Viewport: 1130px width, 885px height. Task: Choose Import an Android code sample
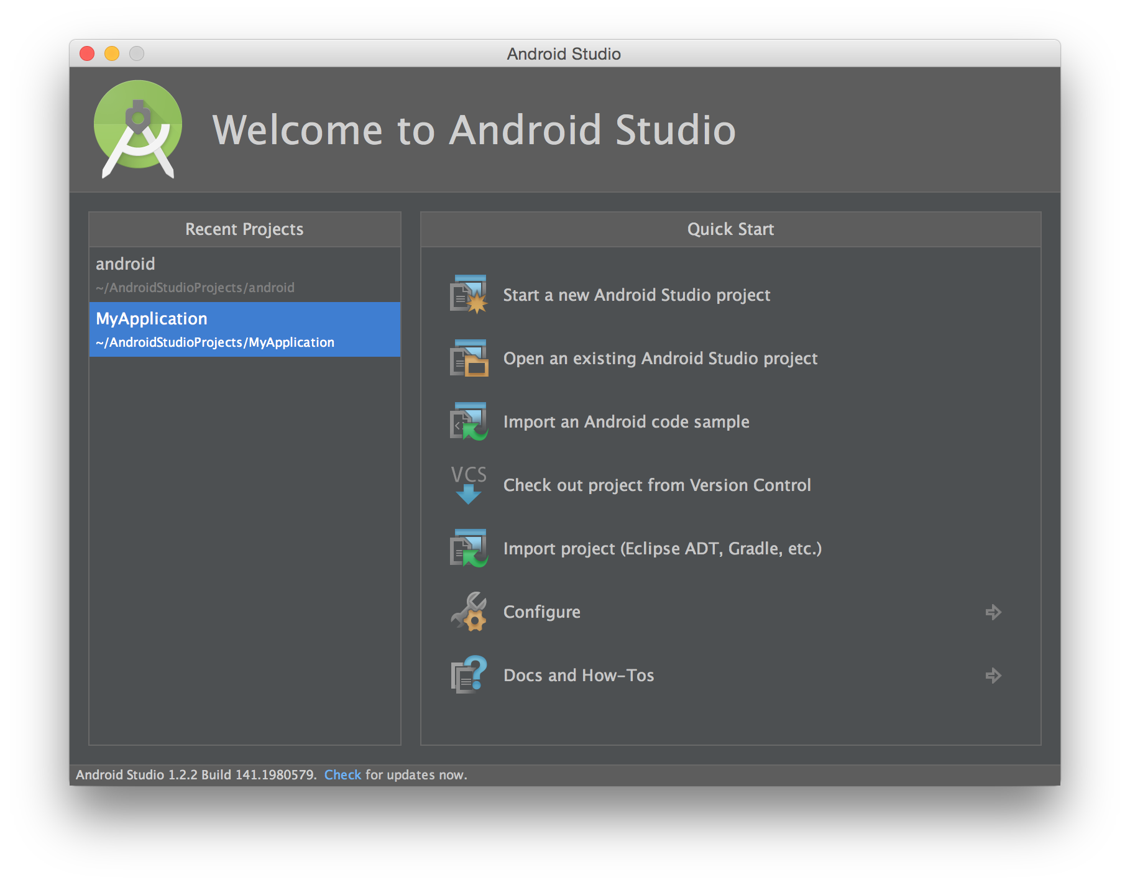coord(626,422)
